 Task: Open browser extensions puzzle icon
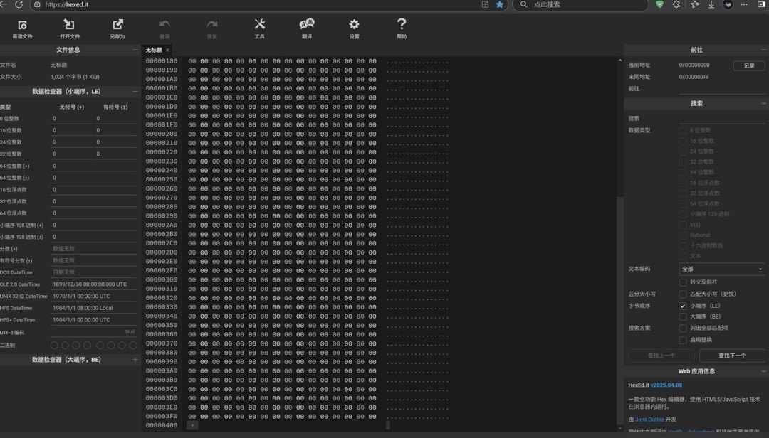coord(676,4)
